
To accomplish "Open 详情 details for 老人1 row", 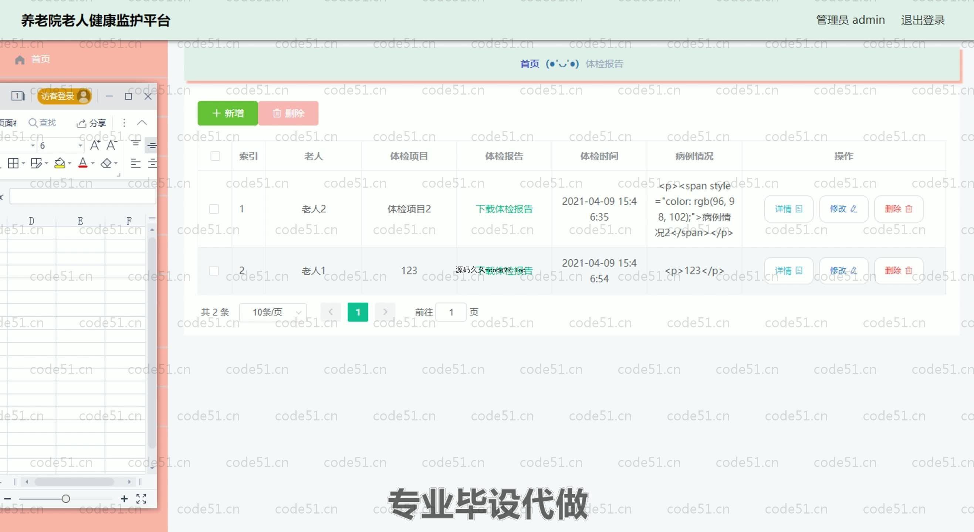I will 788,270.
